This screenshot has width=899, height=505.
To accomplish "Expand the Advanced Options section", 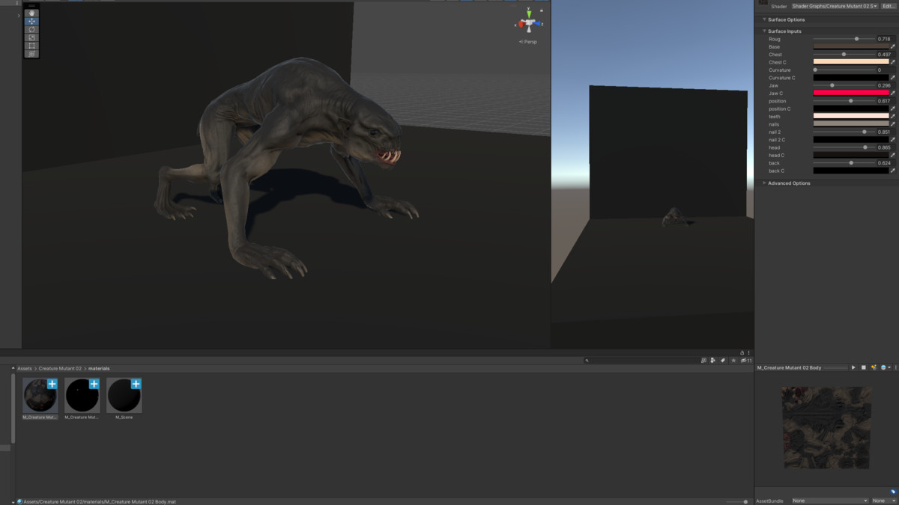I will [x=764, y=183].
